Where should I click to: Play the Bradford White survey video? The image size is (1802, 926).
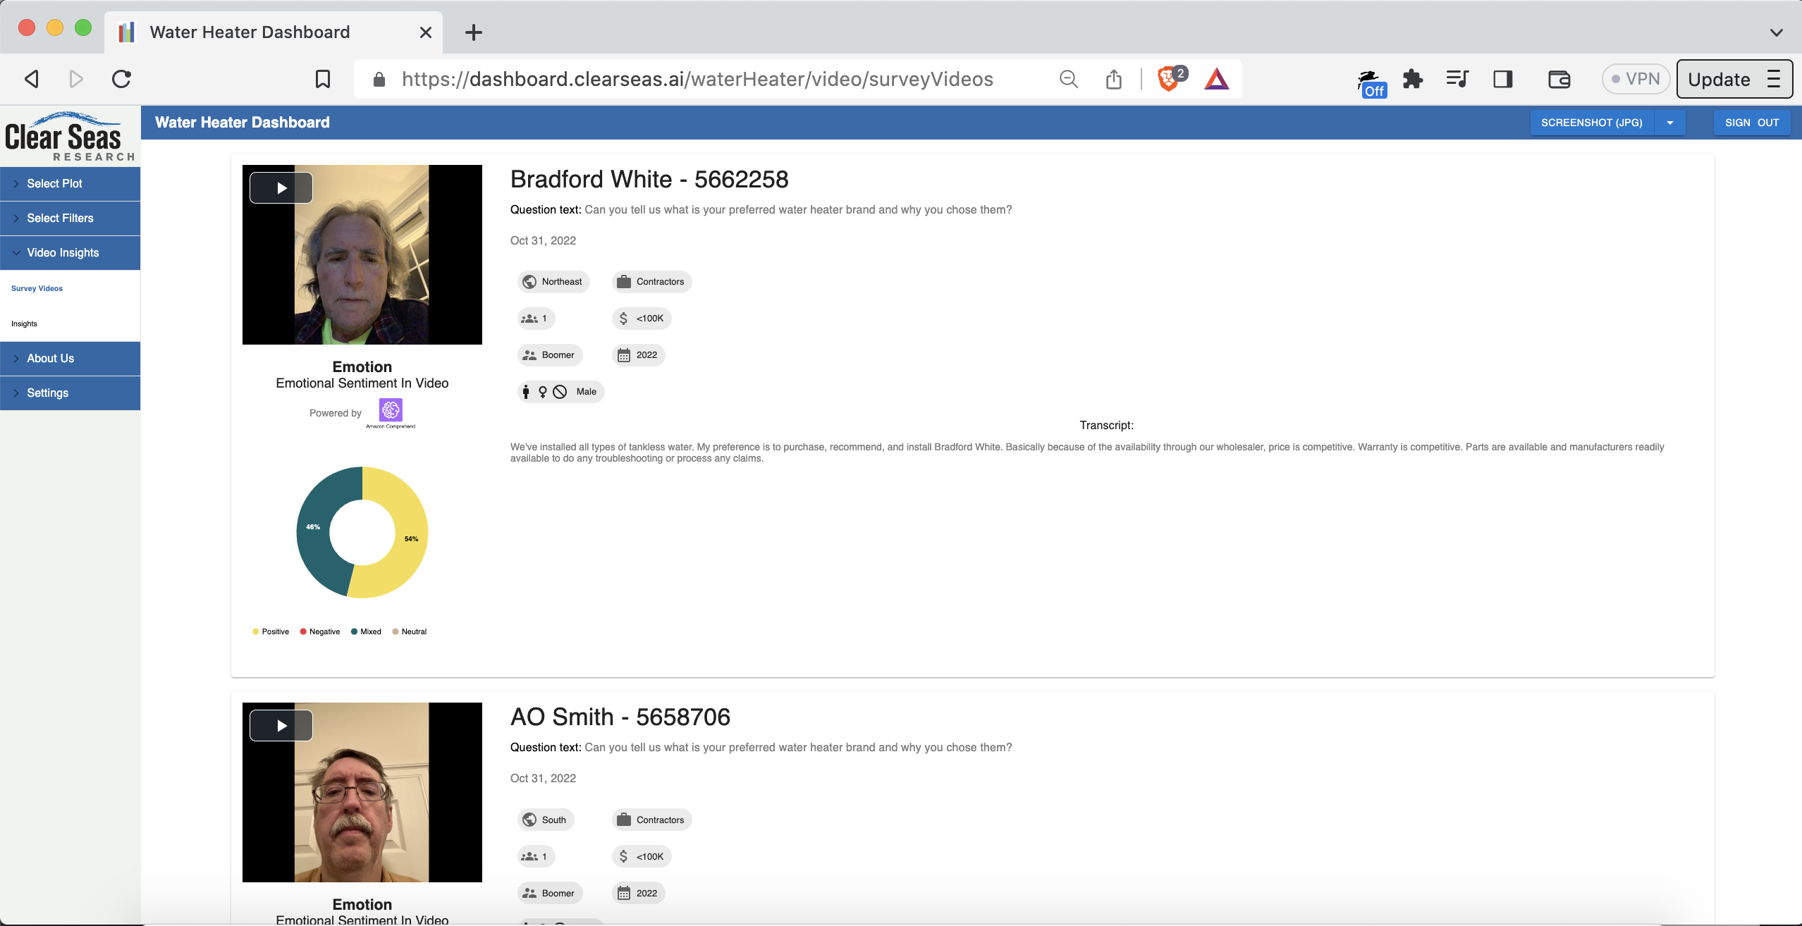pos(281,187)
